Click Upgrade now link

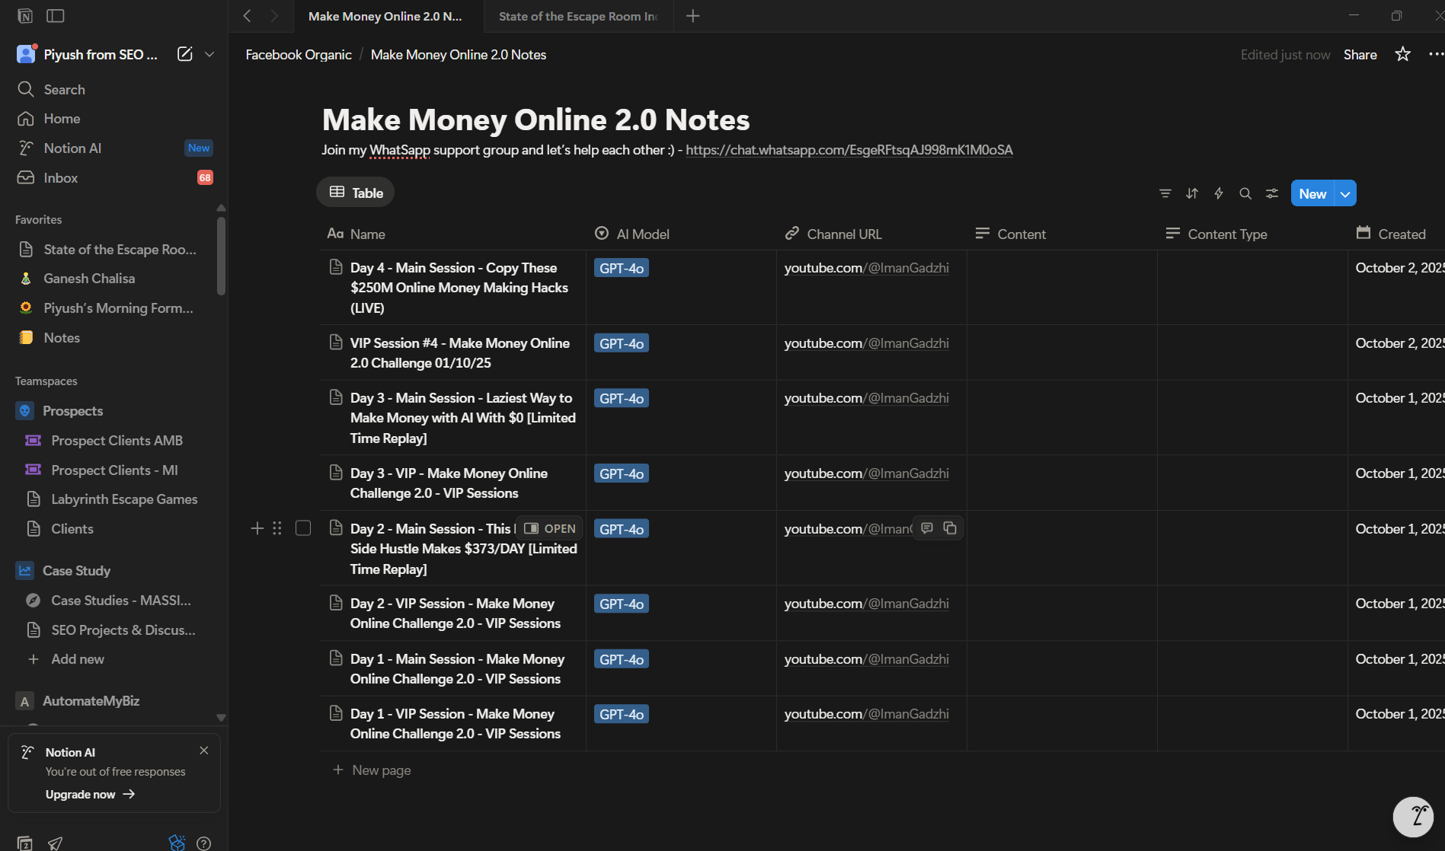(x=90, y=794)
